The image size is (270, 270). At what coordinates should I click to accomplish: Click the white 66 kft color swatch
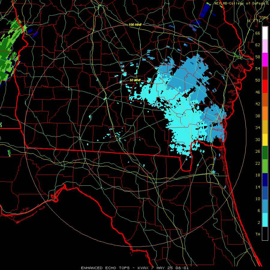point(265,33)
